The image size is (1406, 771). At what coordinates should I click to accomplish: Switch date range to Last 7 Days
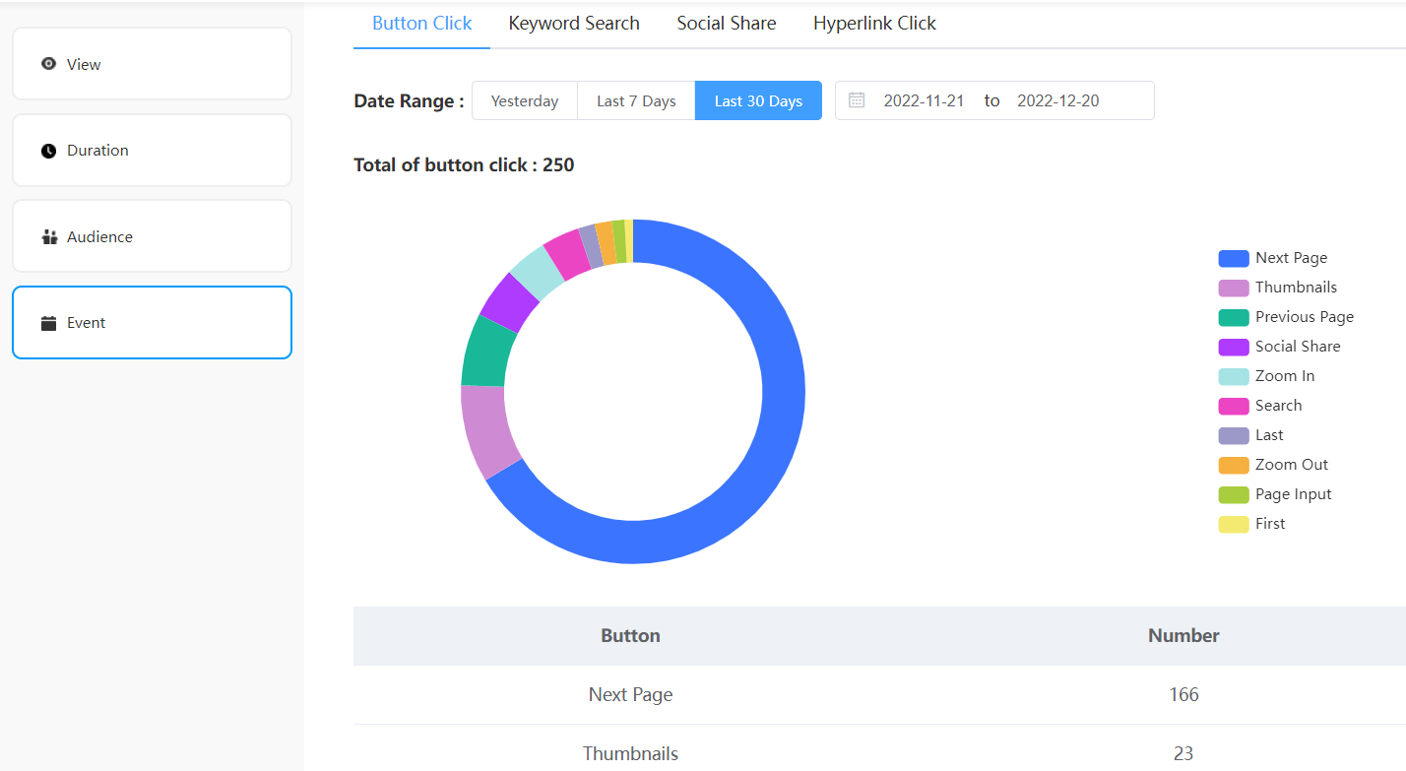[635, 99]
